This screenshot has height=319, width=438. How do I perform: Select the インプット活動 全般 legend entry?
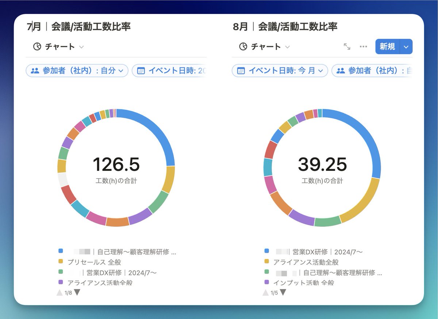304,283
